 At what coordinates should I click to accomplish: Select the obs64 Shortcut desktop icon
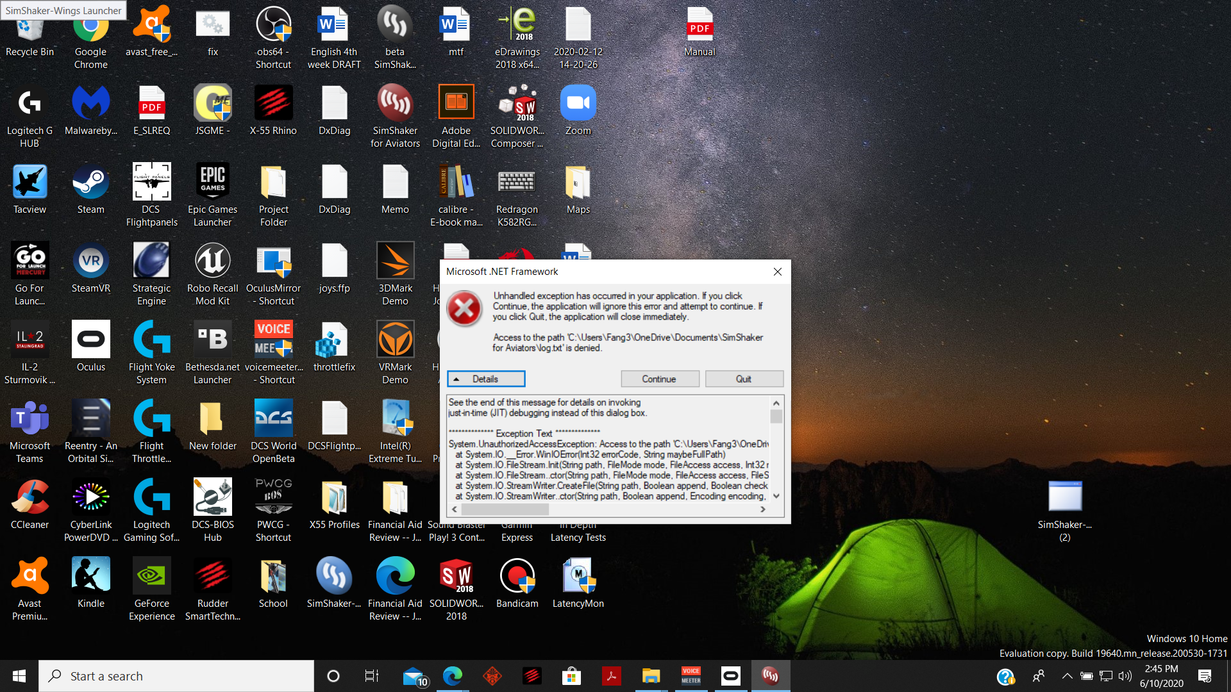tap(273, 38)
